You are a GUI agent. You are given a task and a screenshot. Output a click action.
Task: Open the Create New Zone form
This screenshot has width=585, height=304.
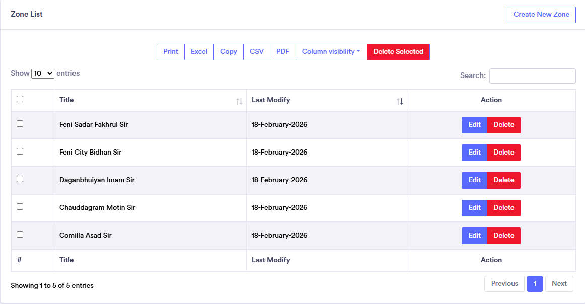tap(541, 15)
